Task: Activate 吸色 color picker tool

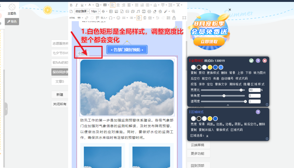Action: click(x=12, y=21)
